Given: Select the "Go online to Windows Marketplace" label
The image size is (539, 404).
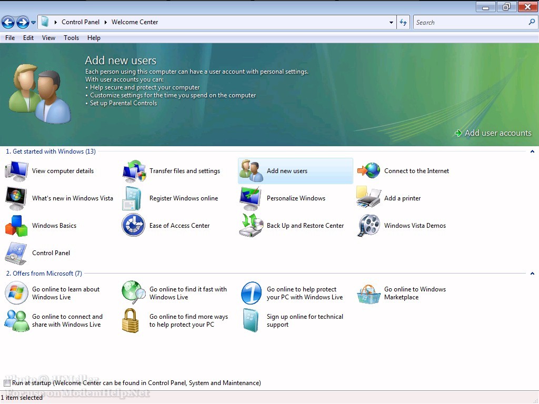Looking at the screenshot, I should click(415, 294).
